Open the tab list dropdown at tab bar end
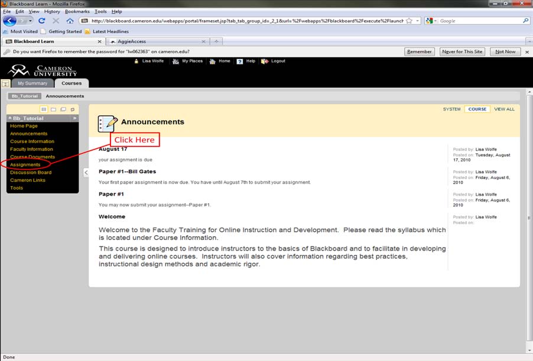The image size is (533, 361). [x=529, y=41]
